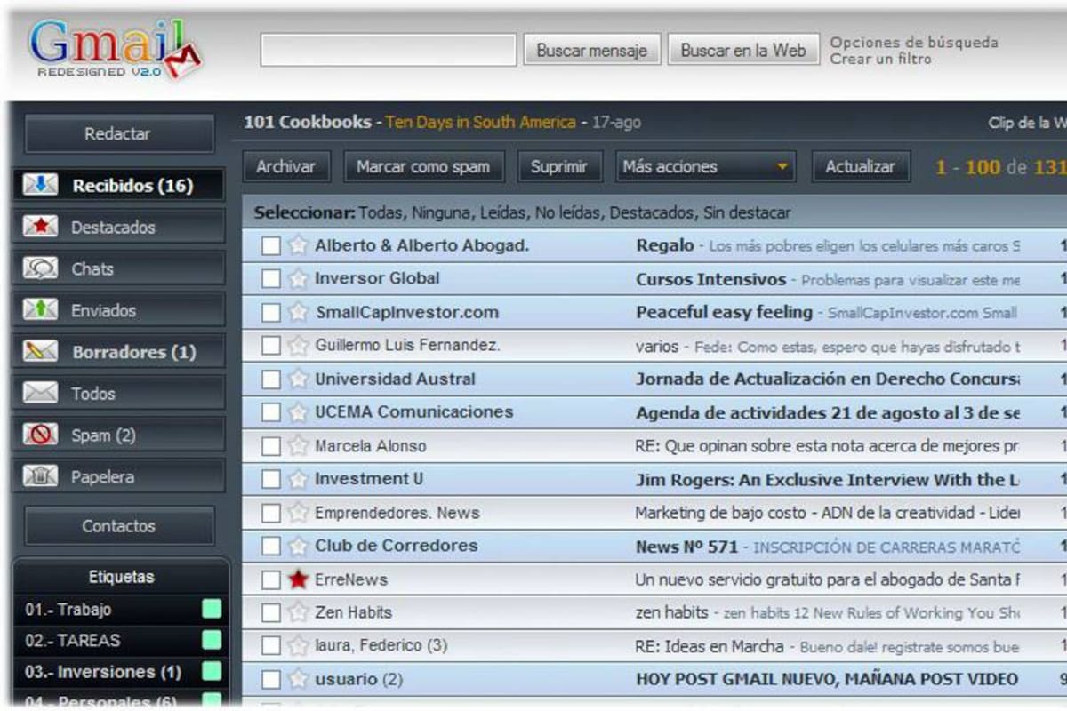Click the Enviados green arrow icon
1067x711 pixels.
40,310
